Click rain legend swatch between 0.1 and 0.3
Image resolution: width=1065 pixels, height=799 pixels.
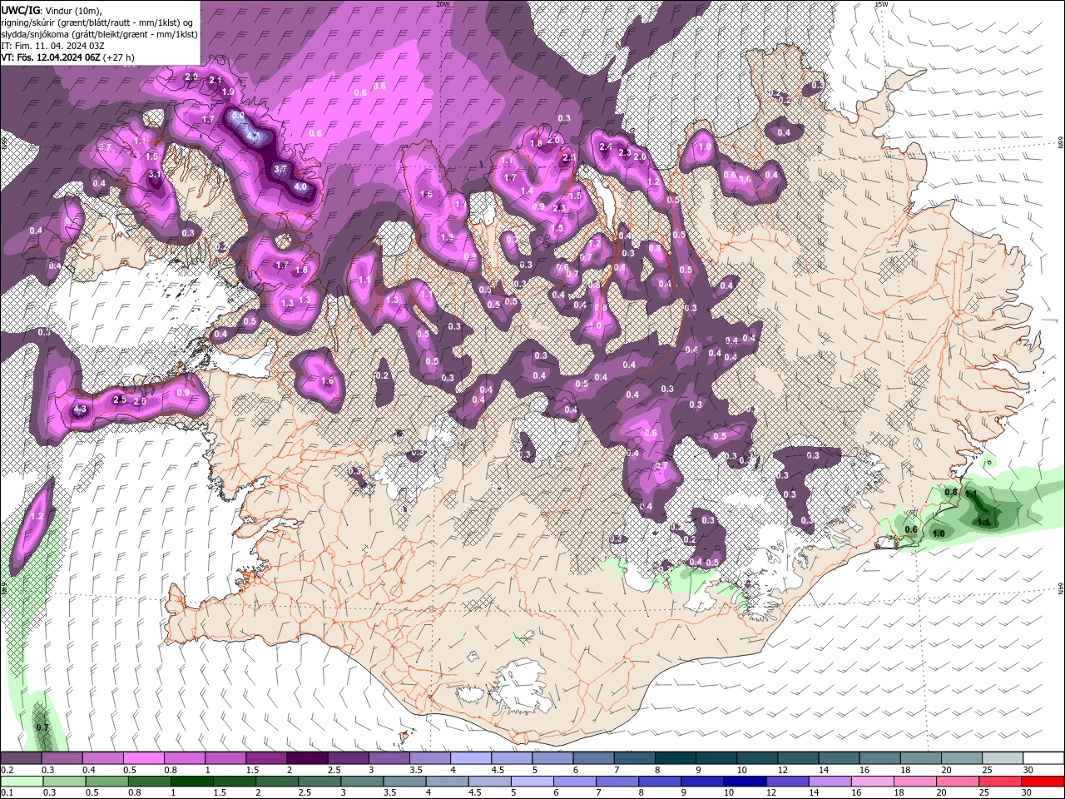[x=21, y=781]
